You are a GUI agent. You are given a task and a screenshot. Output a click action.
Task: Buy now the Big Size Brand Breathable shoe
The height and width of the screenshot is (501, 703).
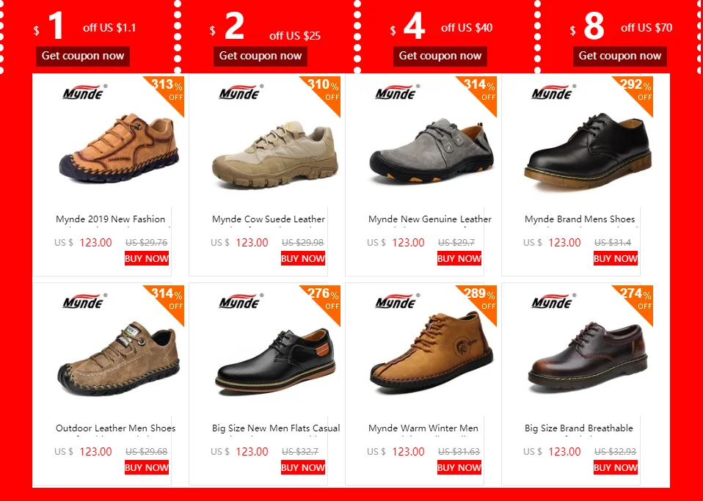coord(616,467)
